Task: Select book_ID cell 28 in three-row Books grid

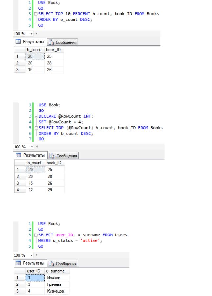Action: click(x=54, y=63)
